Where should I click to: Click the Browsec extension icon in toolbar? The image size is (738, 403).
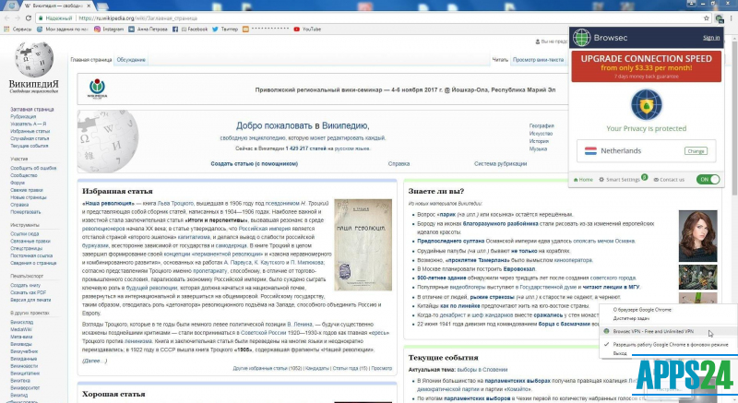point(719,17)
